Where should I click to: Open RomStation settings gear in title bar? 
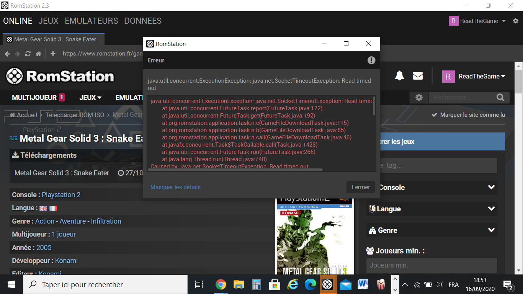[x=515, y=21]
